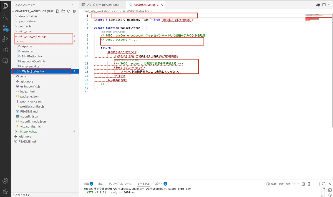Open the ポート panel tab
Viewport: 333px width, 197px height.
[161, 184]
